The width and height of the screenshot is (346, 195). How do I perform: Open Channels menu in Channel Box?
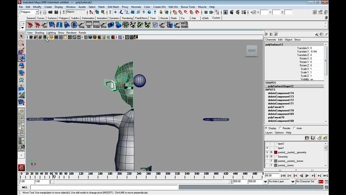pyautogui.click(x=271, y=40)
